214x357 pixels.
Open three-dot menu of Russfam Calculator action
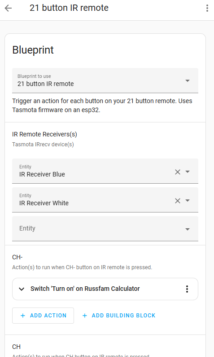click(187, 289)
